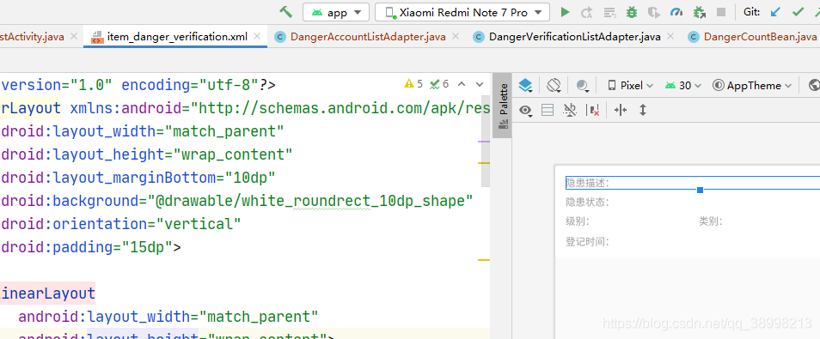The width and height of the screenshot is (820, 339).
Task: Click Apply Changes and Restart Activity icon
Action: (587, 12)
